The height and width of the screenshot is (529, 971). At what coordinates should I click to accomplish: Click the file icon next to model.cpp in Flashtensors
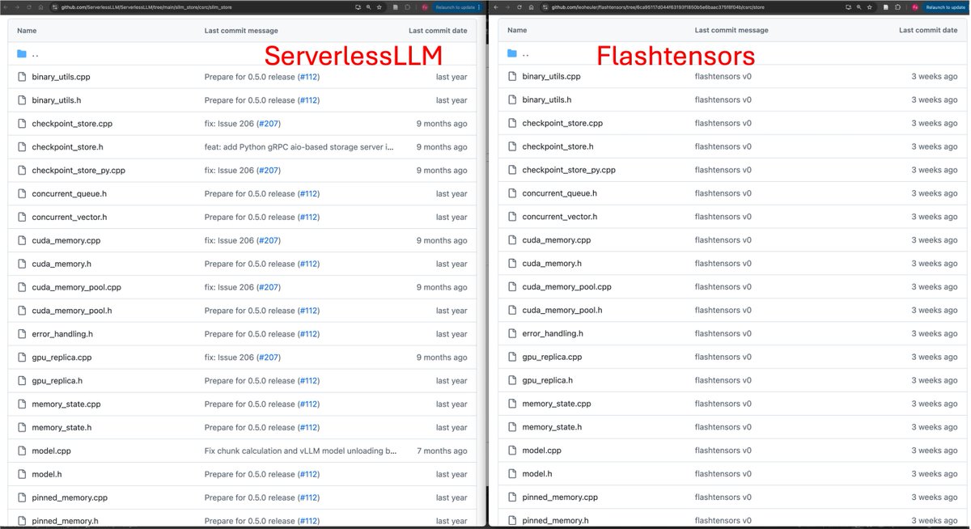(x=511, y=450)
